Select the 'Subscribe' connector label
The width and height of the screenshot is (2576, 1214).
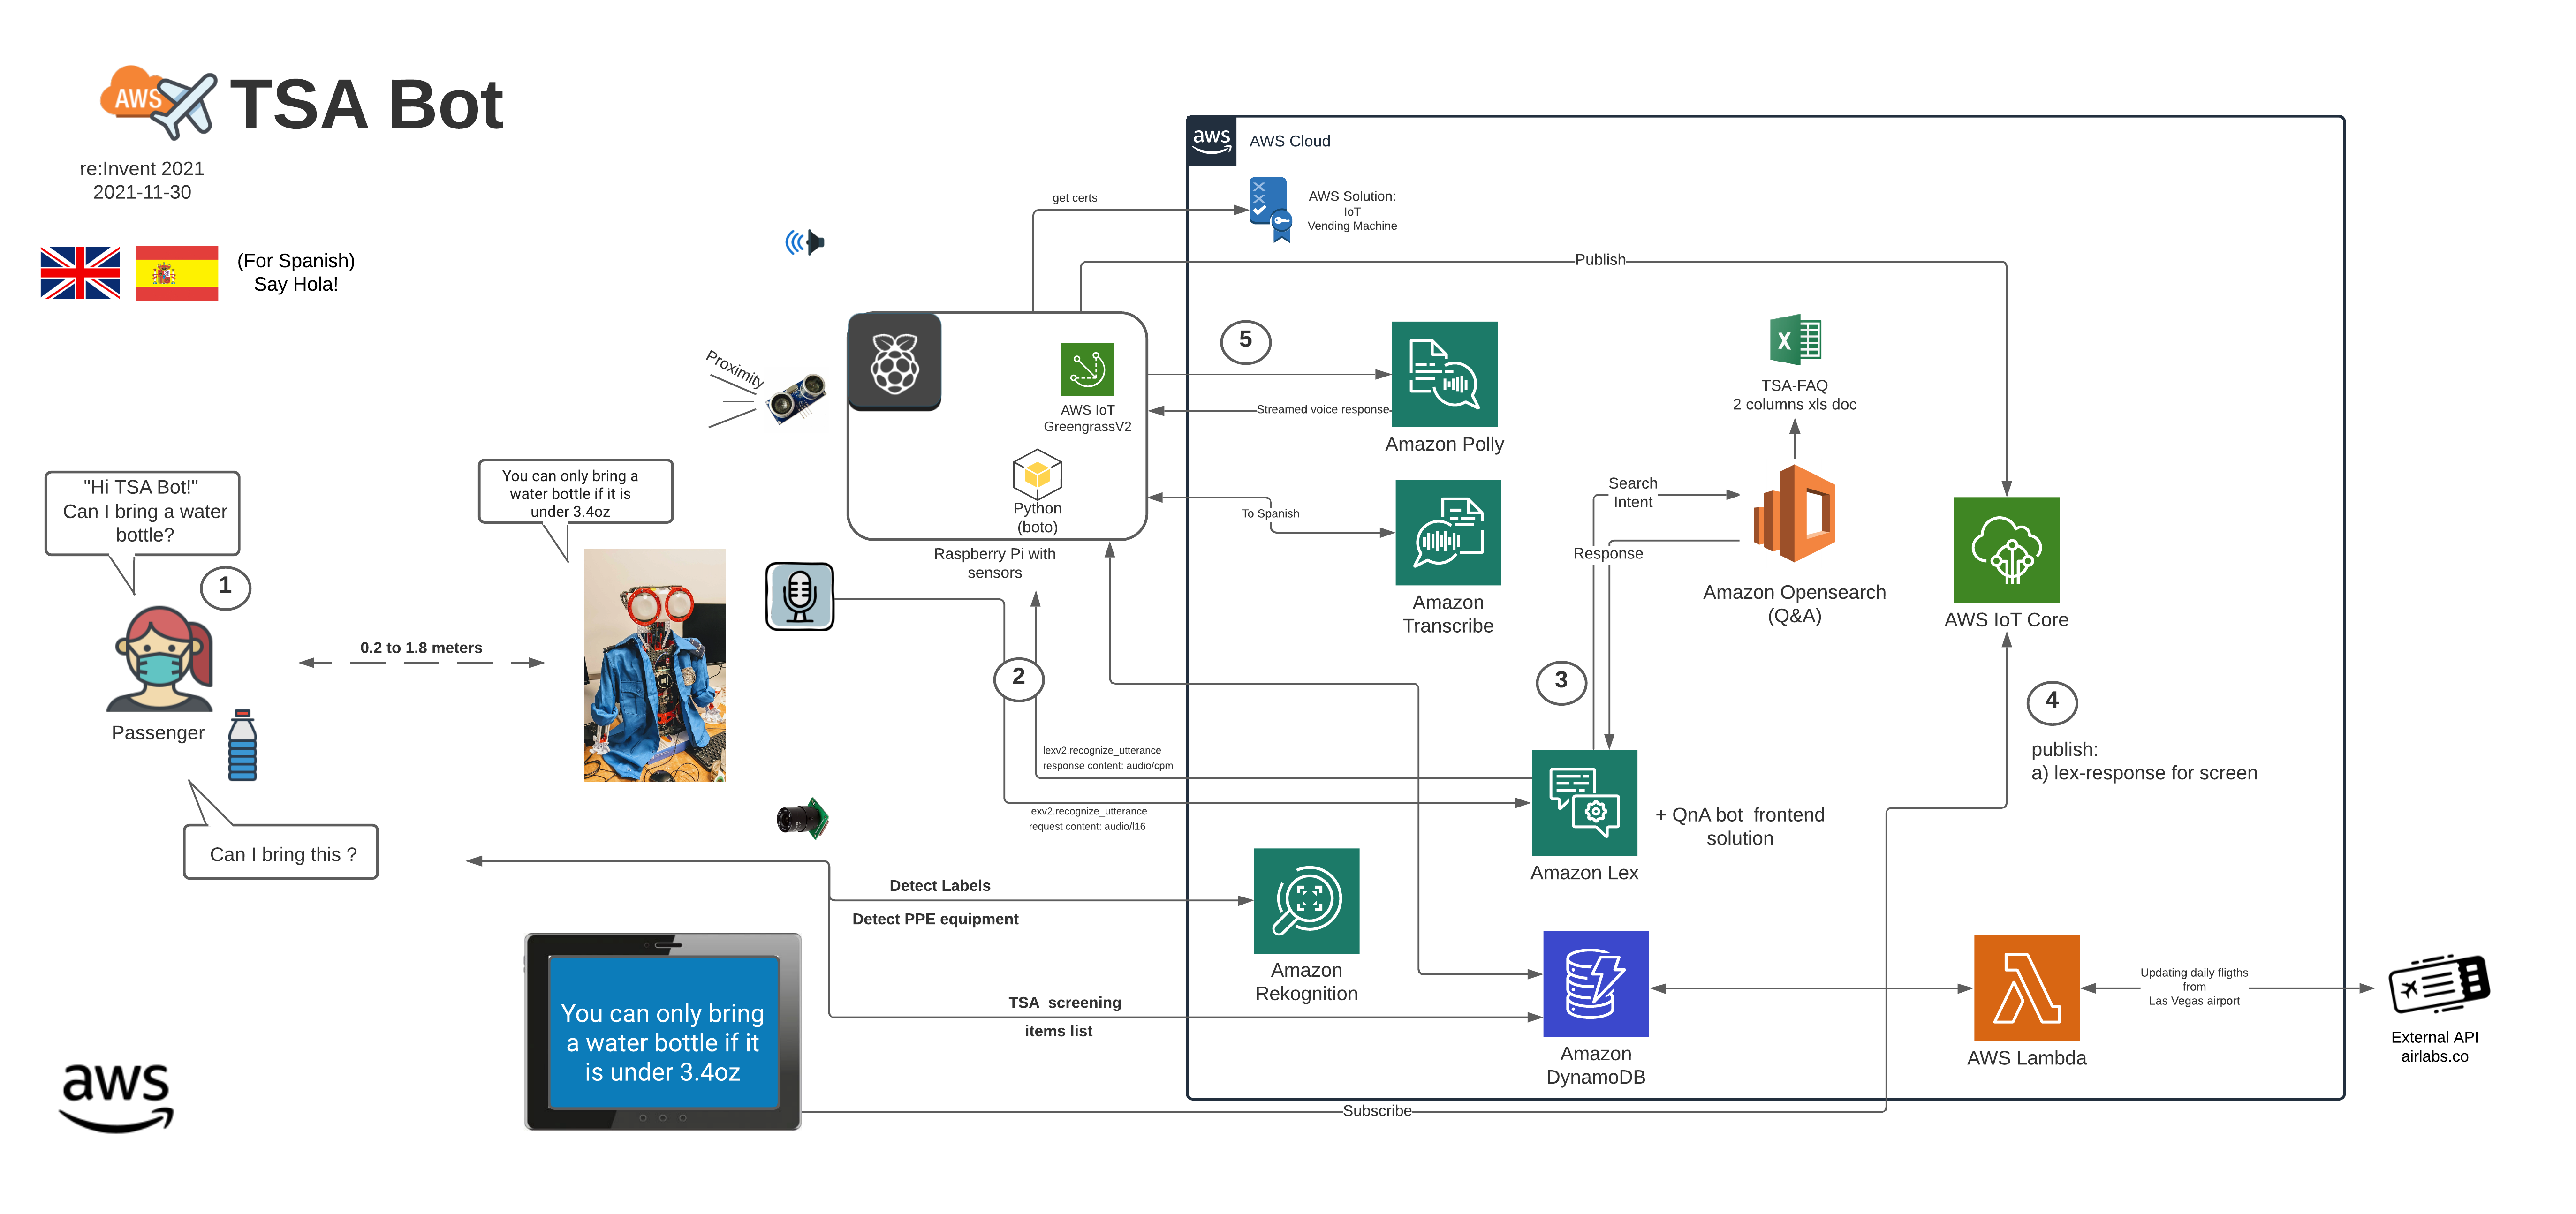point(1377,1110)
